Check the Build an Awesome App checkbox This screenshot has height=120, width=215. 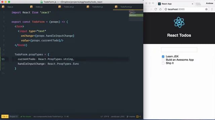163,60
